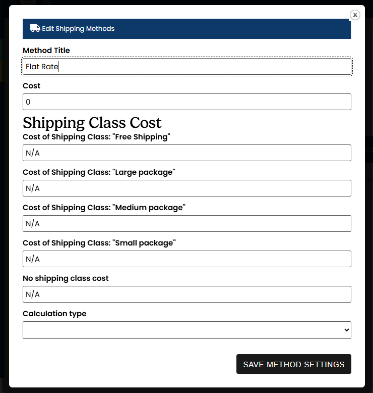Click the Shipping Class Cost heading
Image resolution: width=373 pixels, height=393 pixels.
pos(92,123)
